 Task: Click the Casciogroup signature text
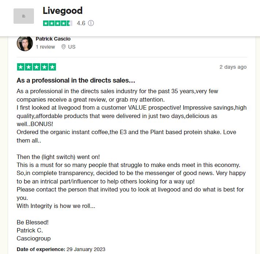[x=34, y=239]
